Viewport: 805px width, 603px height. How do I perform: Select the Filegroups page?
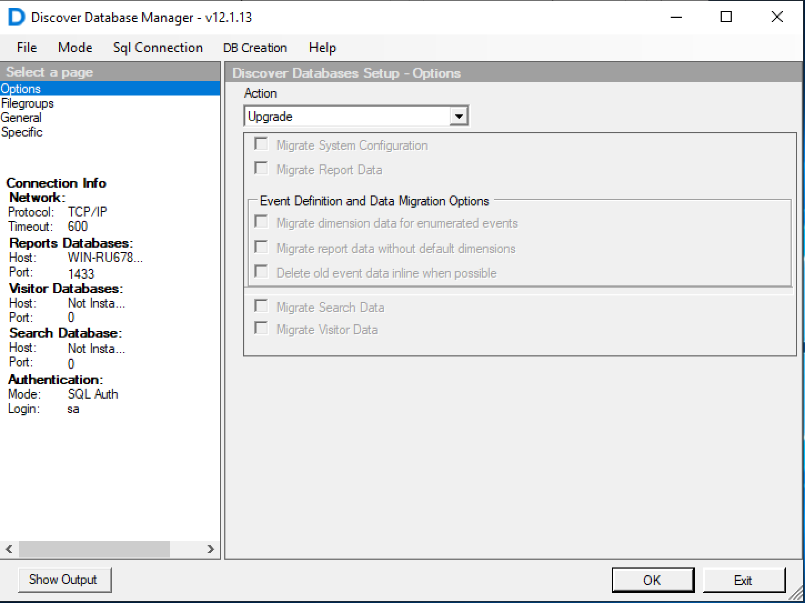tap(27, 103)
